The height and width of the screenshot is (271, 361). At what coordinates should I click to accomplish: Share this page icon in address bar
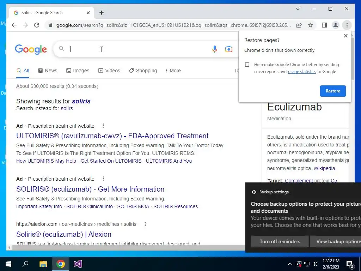pyautogui.click(x=299, y=25)
